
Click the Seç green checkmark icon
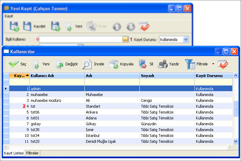click(14, 64)
